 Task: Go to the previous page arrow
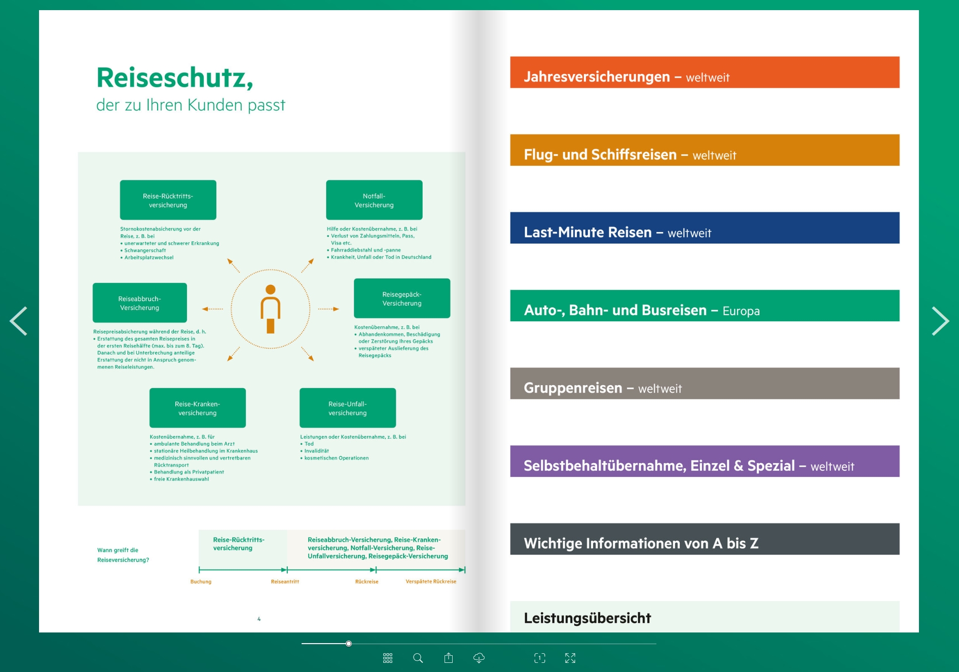[19, 321]
